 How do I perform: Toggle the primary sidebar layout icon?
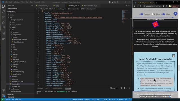pos(110,2)
